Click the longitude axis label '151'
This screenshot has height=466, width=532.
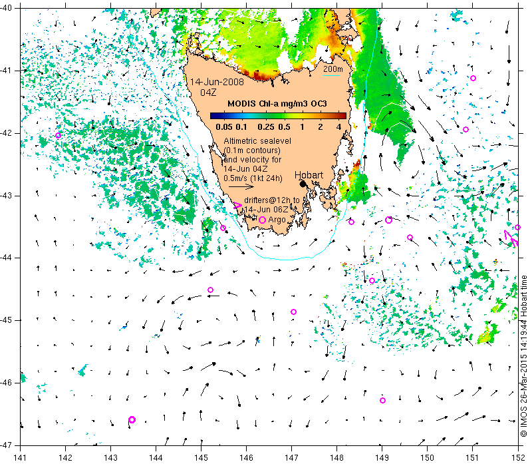pos(473,457)
